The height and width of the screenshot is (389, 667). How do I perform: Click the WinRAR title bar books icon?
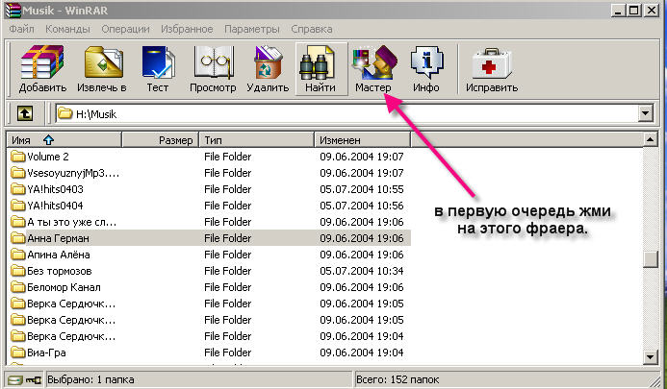[13, 10]
